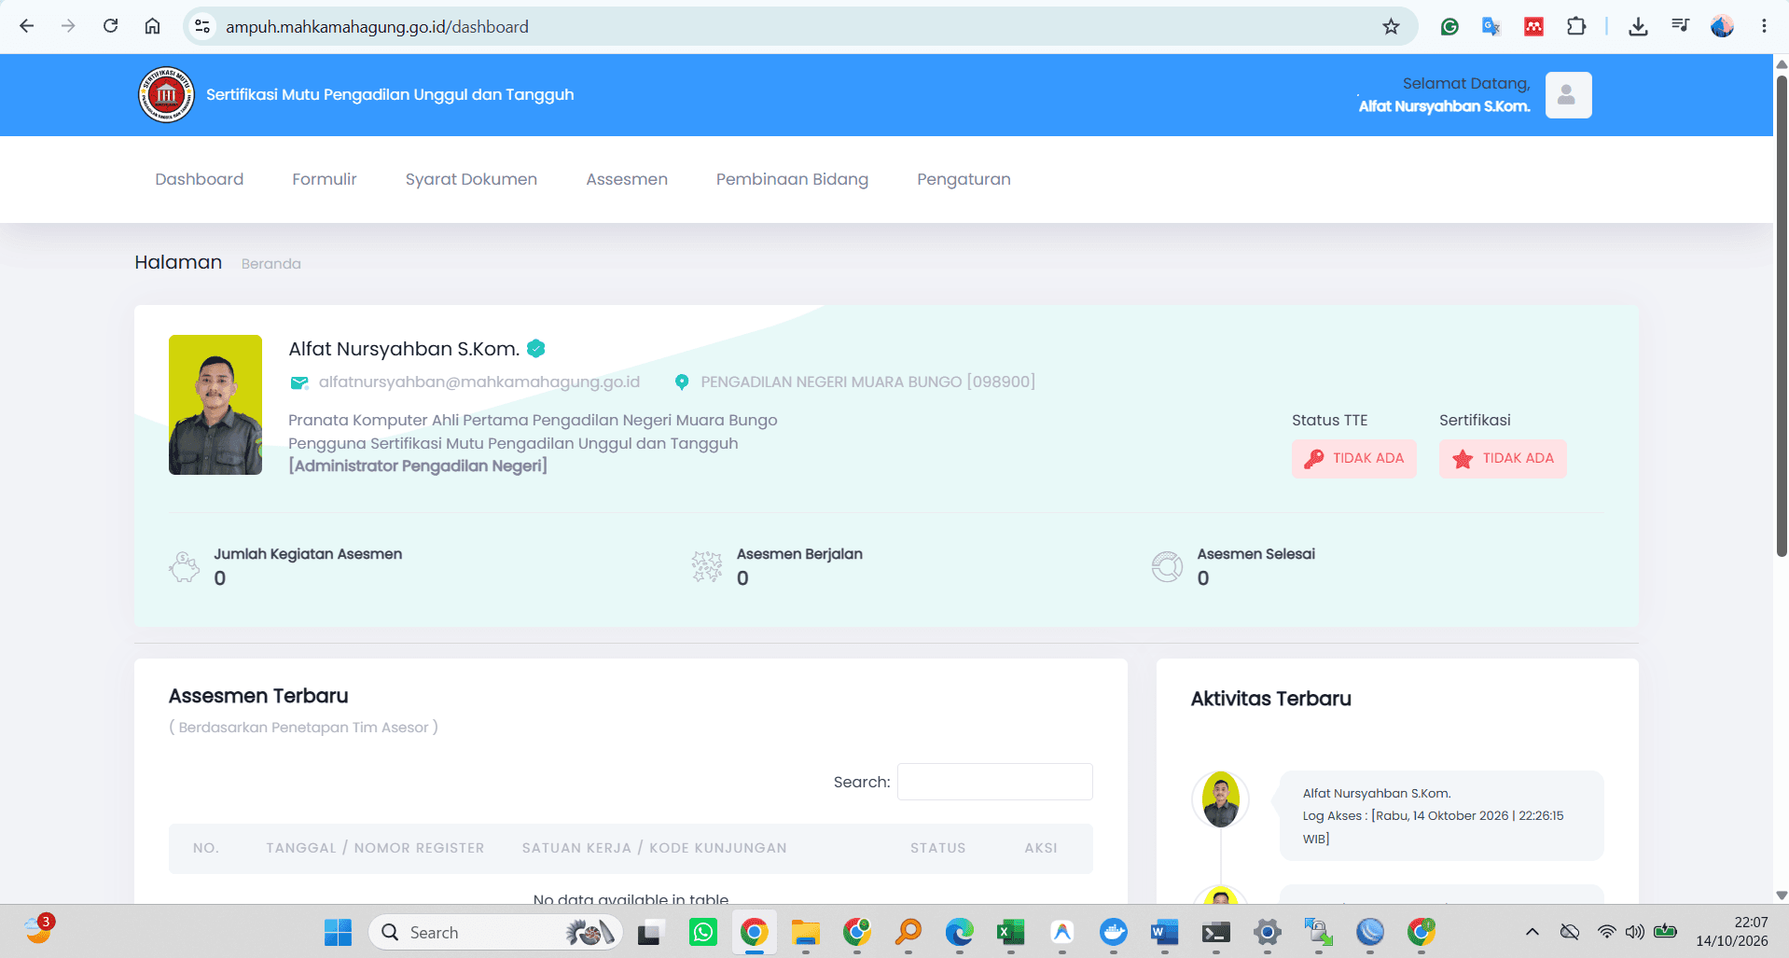Click the Beranda breadcrumb link

click(x=271, y=264)
